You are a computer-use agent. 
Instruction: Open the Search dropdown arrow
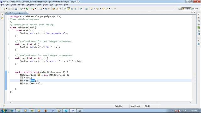pos(60,9)
